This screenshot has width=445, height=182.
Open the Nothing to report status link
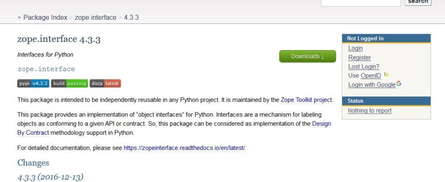point(369,111)
